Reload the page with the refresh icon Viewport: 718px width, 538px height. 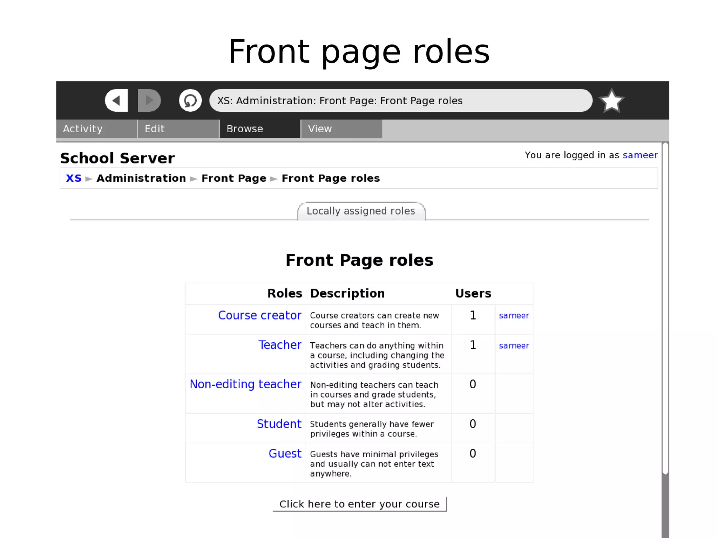(x=190, y=100)
